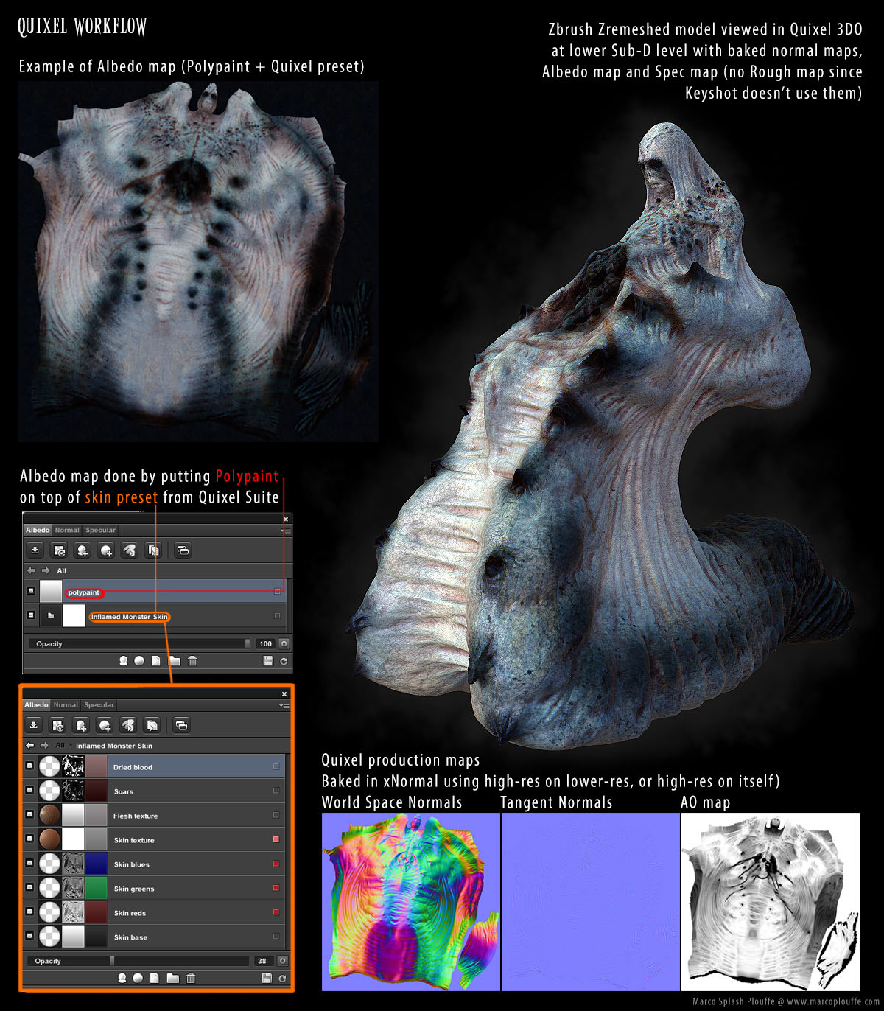Expand the Inflamed Monster Skin folder group
The image size is (884, 1011).
coord(51,615)
